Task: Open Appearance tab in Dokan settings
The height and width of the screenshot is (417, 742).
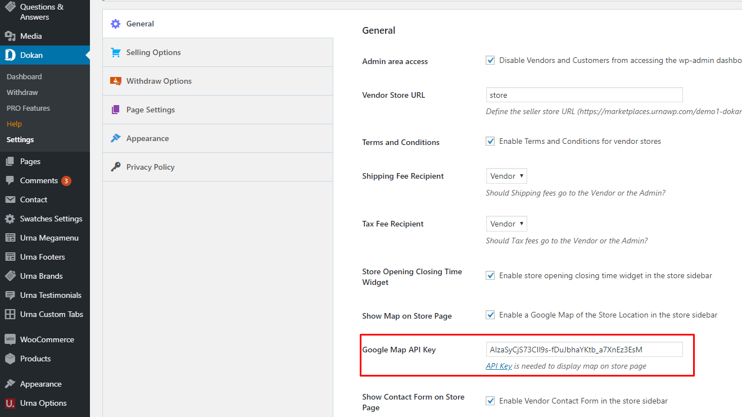Action: (x=218, y=138)
